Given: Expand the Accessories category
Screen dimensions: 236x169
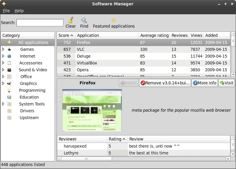Looking at the screenshot, I should 3,63.
